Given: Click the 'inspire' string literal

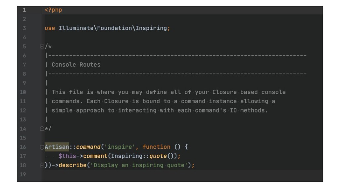Looking at the screenshot, I should [120, 147].
